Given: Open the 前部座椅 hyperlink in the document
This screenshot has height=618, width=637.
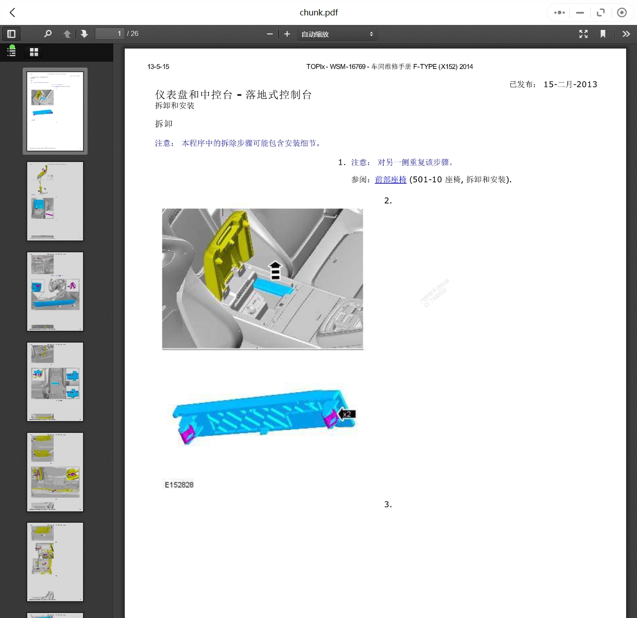Looking at the screenshot, I should 390,180.
